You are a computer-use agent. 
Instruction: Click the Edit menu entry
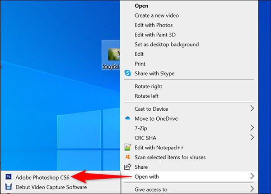pyautogui.click(x=189, y=54)
